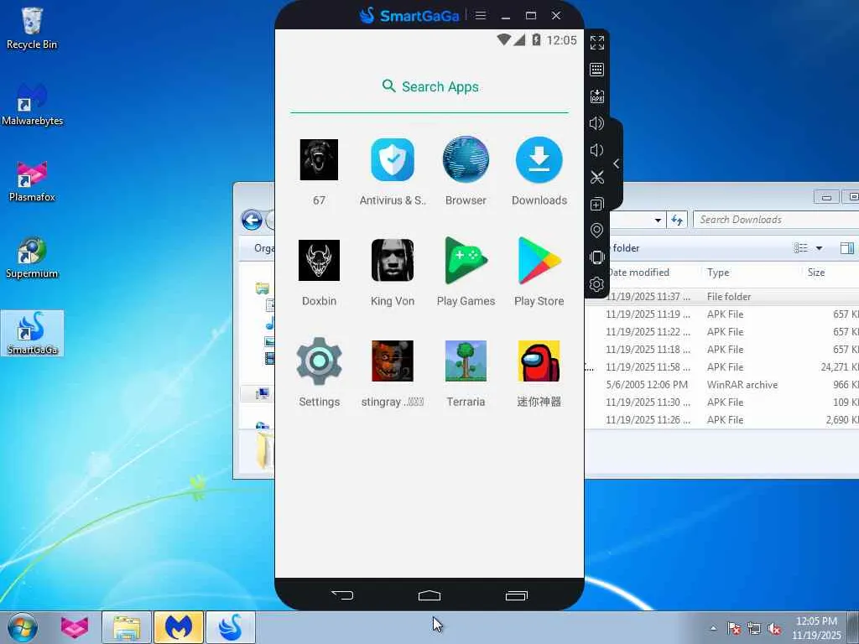Select Malwarebytes desktop shortcut
The width and height of the screenshot is (859, 644).
32,104
